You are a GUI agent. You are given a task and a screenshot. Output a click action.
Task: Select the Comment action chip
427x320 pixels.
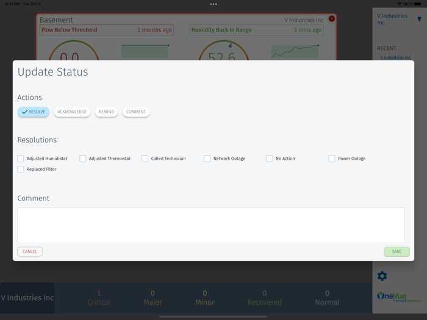[x=136, y=112]
